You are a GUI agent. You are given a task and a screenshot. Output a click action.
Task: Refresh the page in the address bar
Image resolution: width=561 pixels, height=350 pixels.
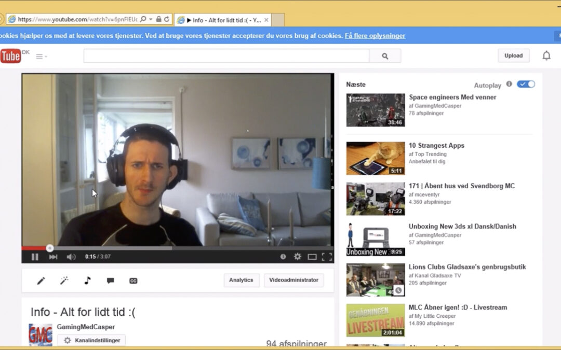point(167,19)
